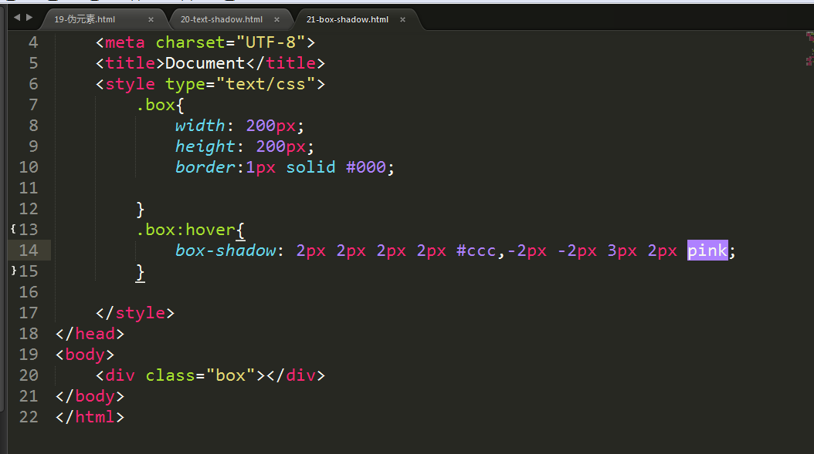Click the closing </body> tag
This screenshot has width=814, height=454.
coord(90,396)
